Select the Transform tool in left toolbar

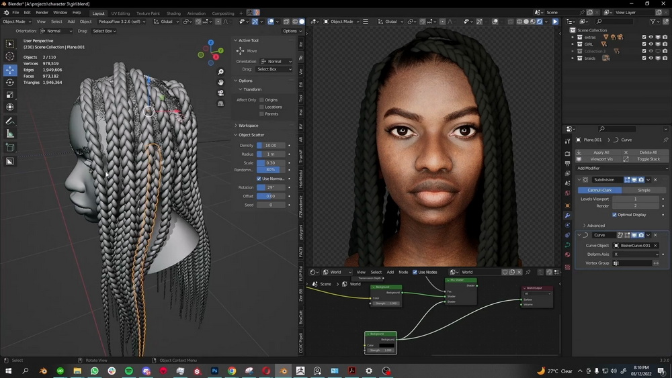[10, 107]
